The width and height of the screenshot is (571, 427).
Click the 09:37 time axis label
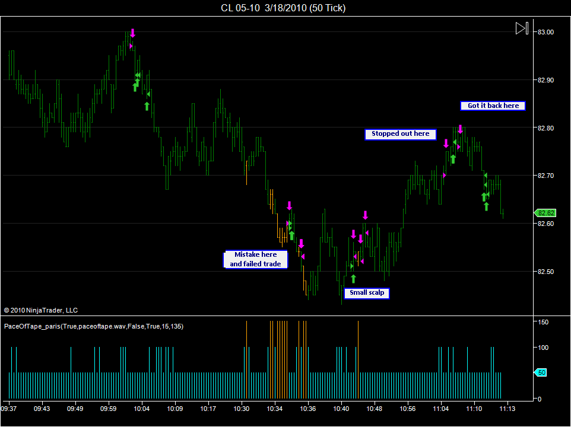9,409
